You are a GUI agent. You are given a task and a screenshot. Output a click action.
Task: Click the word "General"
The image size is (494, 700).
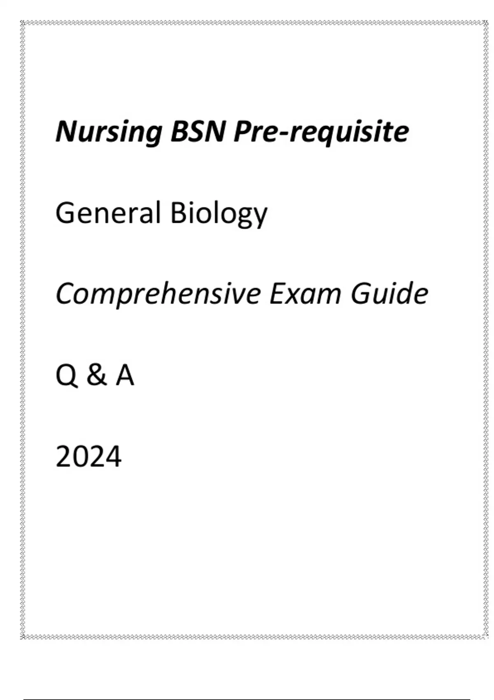108,213
